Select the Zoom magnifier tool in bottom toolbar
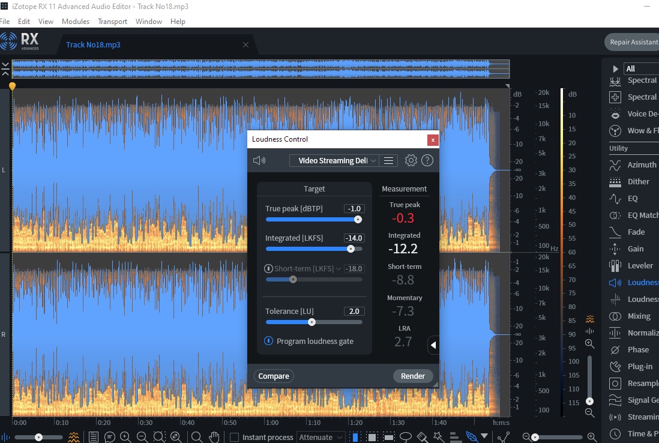This screenshot has height=443, width=659. 196,437
